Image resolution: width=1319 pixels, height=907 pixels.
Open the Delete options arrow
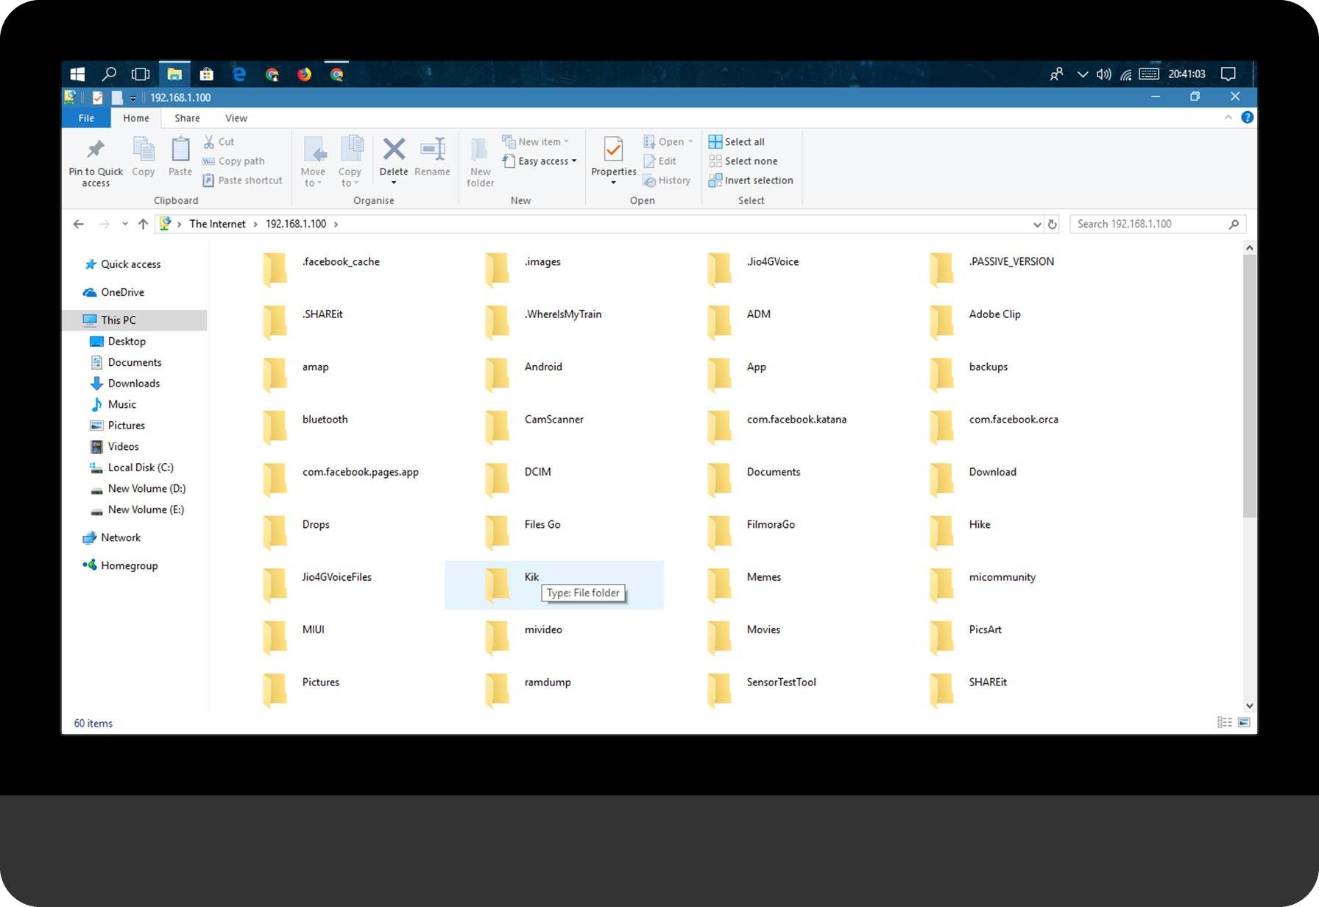(x=394, y=183)
